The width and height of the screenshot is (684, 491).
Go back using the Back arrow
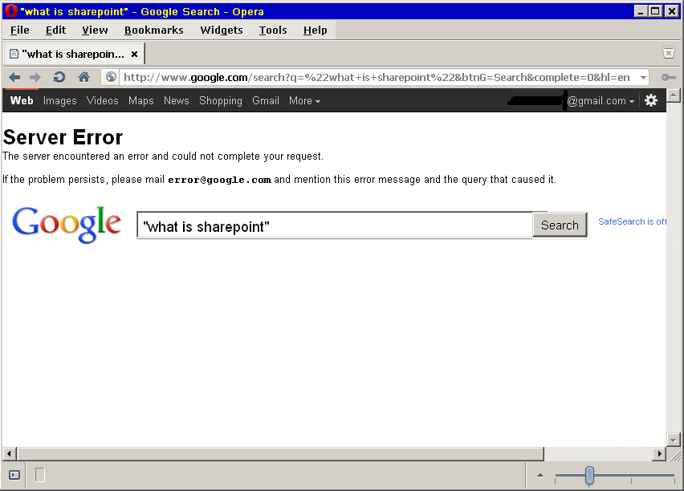pyautogui.click(x=14, y=78)
